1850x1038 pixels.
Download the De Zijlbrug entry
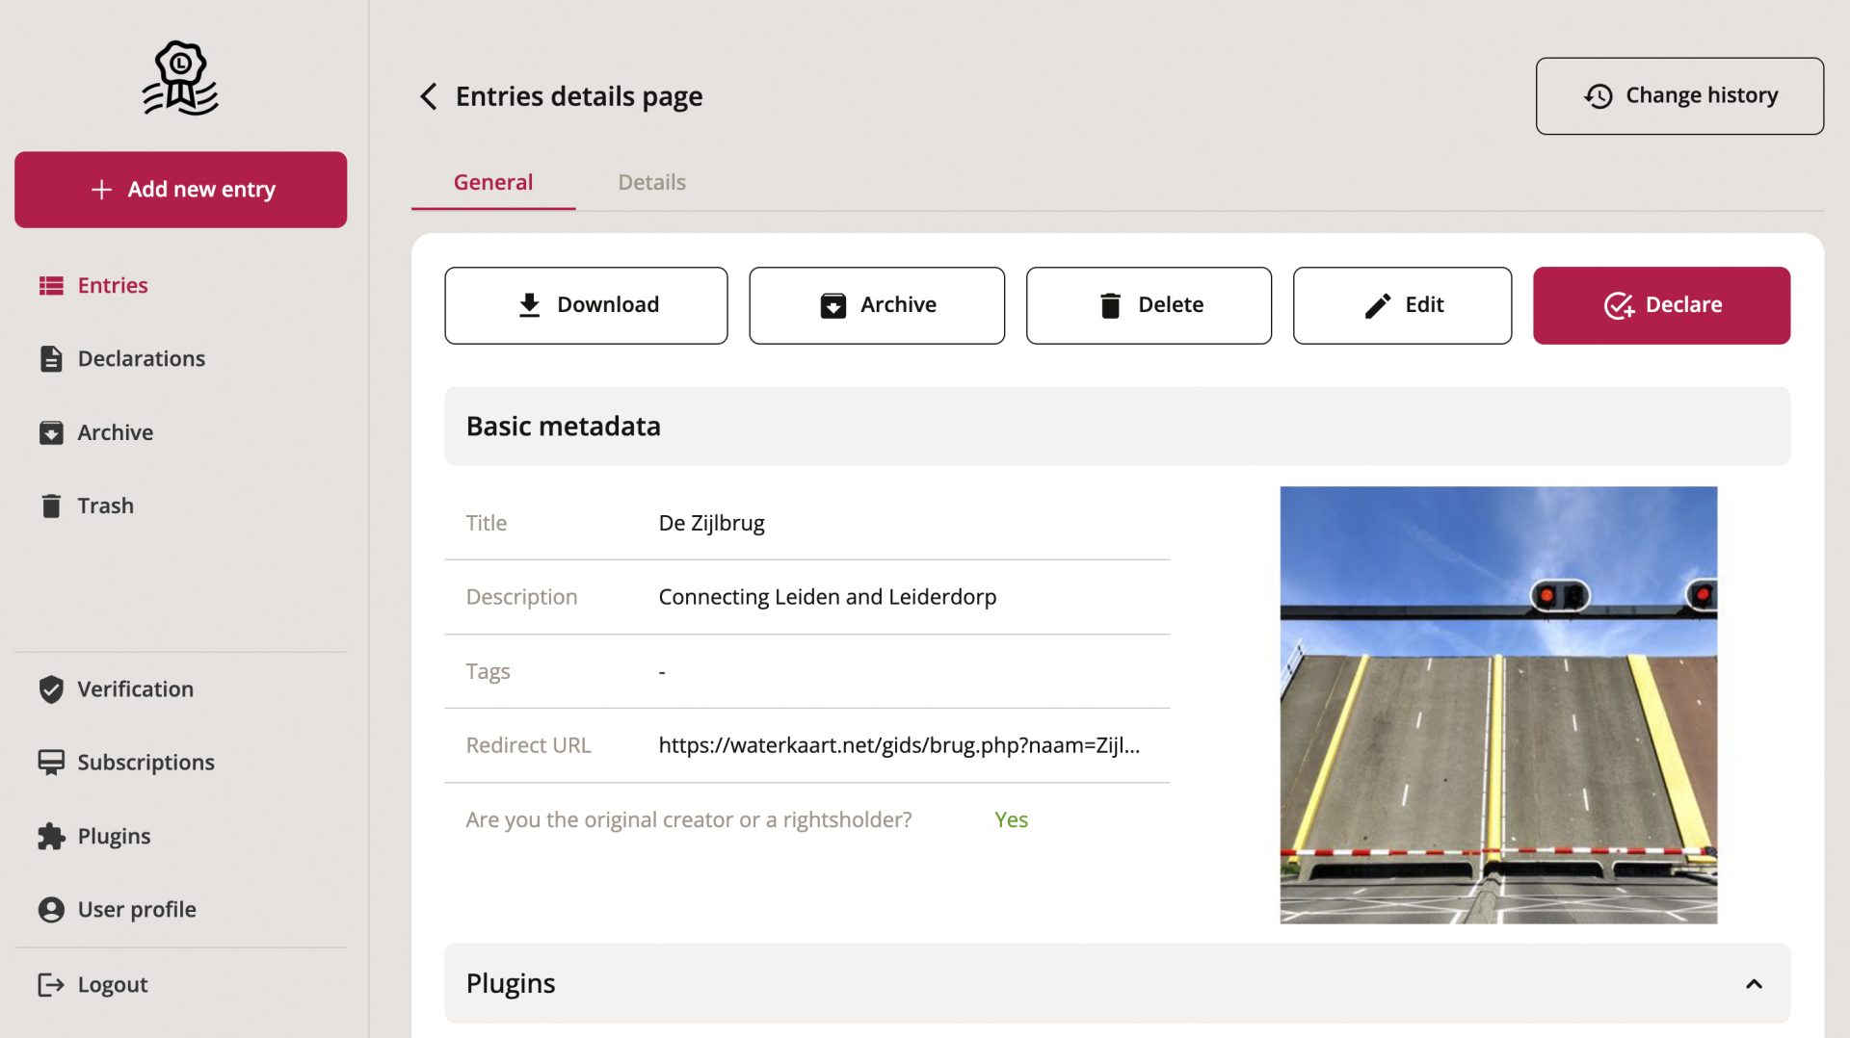click(586, 305)
